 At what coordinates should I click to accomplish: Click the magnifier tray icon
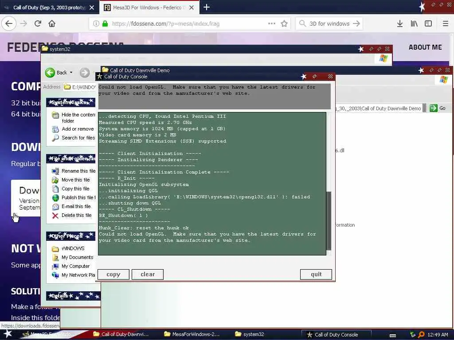pos(421,335)
